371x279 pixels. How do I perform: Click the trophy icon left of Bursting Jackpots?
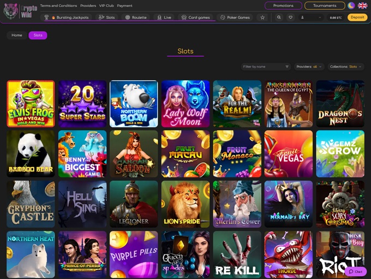(47, 17)
